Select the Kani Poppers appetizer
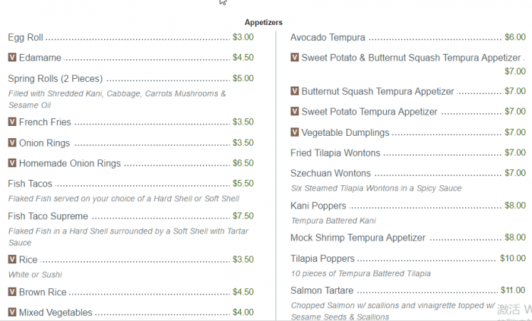The width and height of the screenshot is (532, 321). click(x=318, y=206)
